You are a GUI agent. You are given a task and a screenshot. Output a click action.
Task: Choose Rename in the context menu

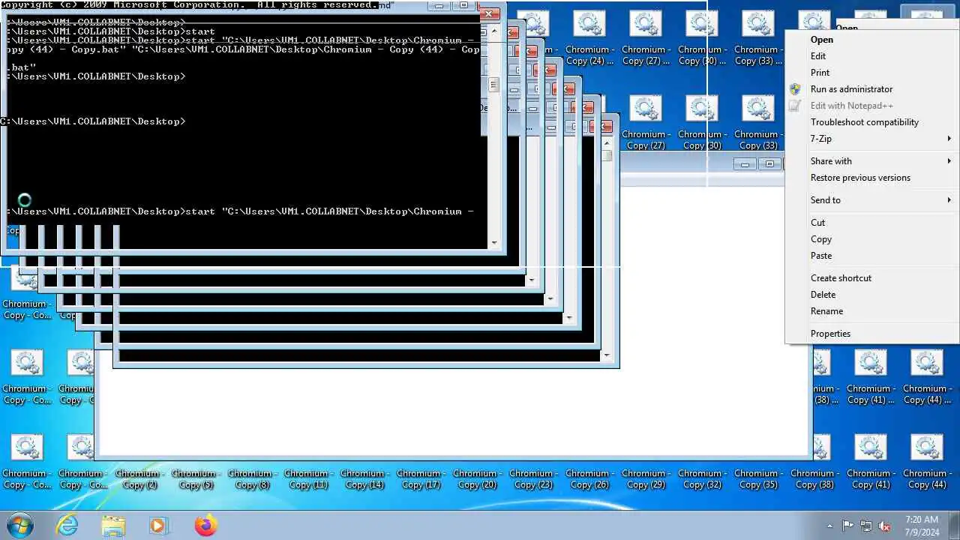click(871, 311)
